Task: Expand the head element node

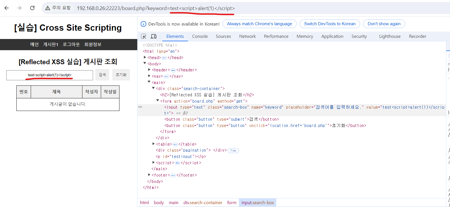Action: pyautogui.click(x=145, y=57)
